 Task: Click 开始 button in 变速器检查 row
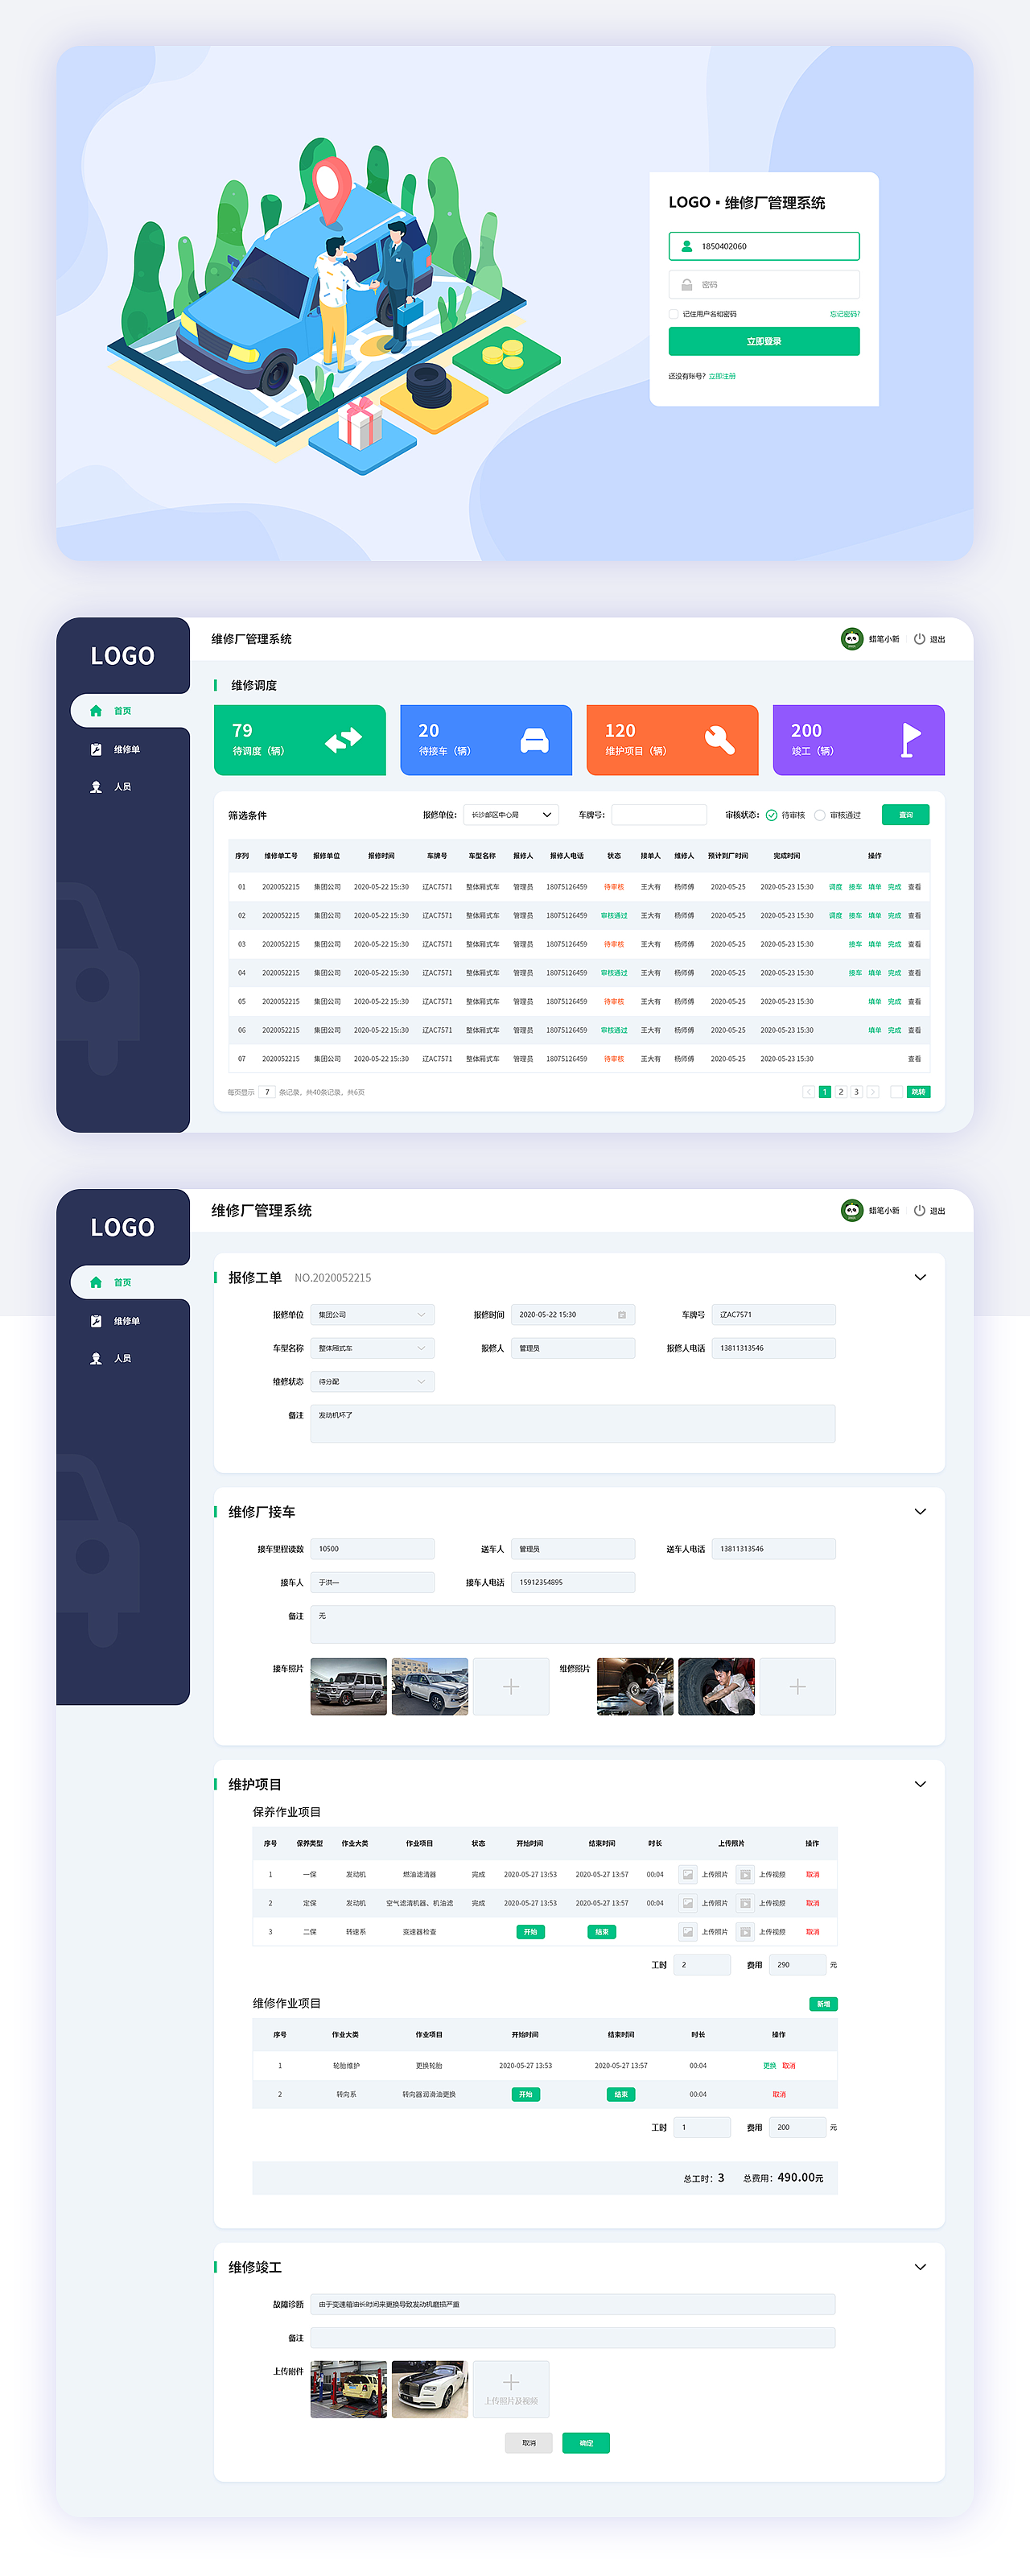pos(530,1932)
